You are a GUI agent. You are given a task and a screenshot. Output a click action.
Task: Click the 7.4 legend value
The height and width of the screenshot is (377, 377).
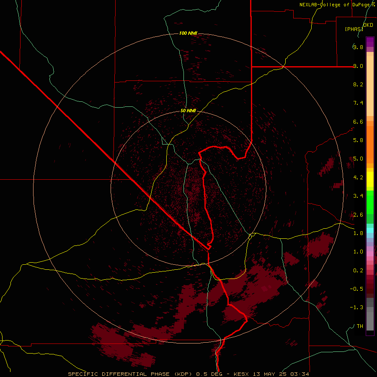(358, 103)
